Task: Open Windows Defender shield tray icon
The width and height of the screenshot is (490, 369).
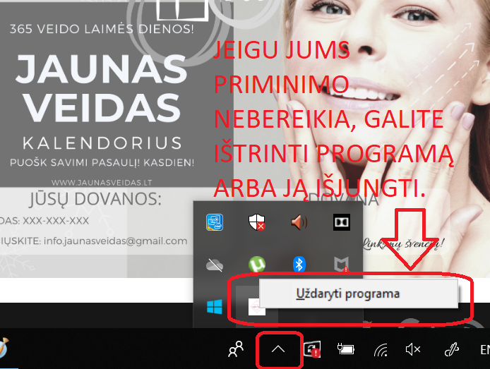Action: (256, 222)
